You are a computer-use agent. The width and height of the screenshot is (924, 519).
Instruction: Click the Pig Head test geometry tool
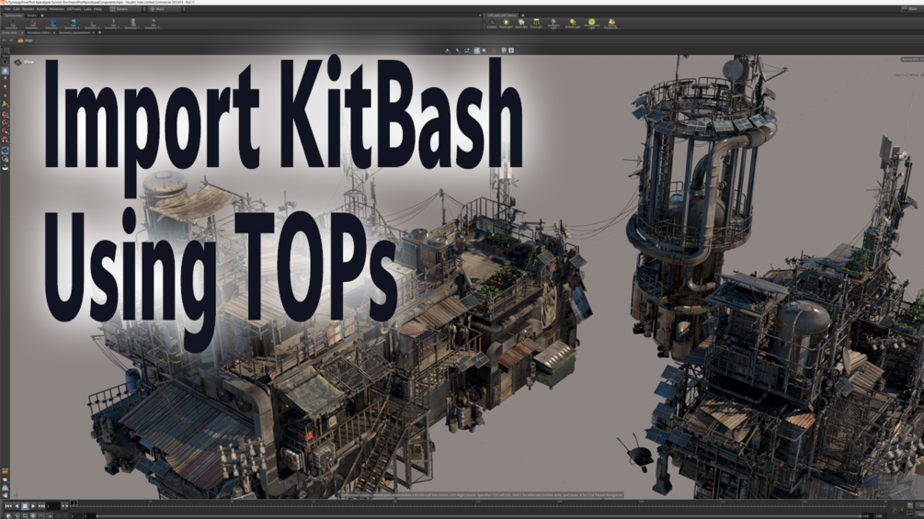pyautogui.click(x=33, y=24)
